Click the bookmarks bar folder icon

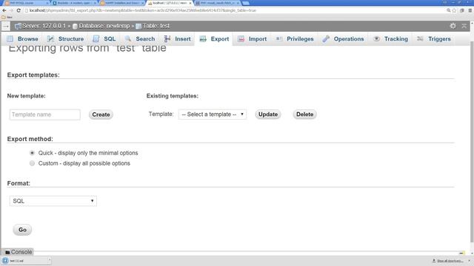(4, 17)
